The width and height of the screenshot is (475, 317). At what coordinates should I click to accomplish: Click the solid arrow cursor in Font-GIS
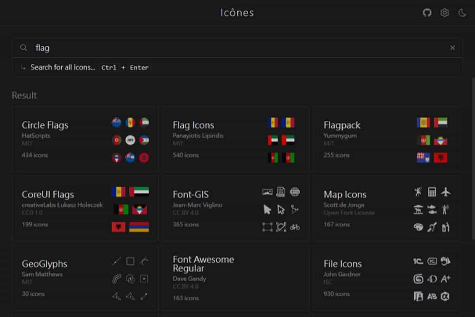tap(267, 209)
